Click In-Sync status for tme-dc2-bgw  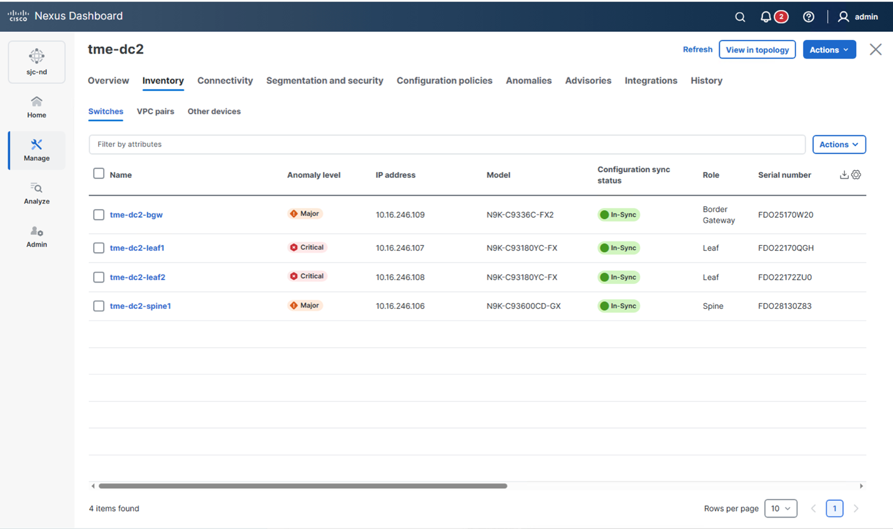[x=618, y=215]
